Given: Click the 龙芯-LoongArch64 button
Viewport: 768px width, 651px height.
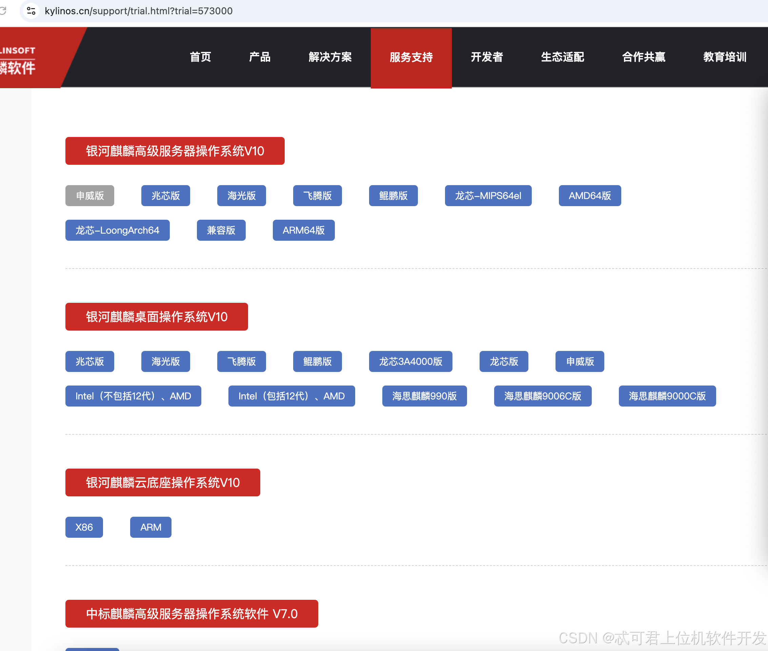Looking at the screenshot, I should (117, 230).
